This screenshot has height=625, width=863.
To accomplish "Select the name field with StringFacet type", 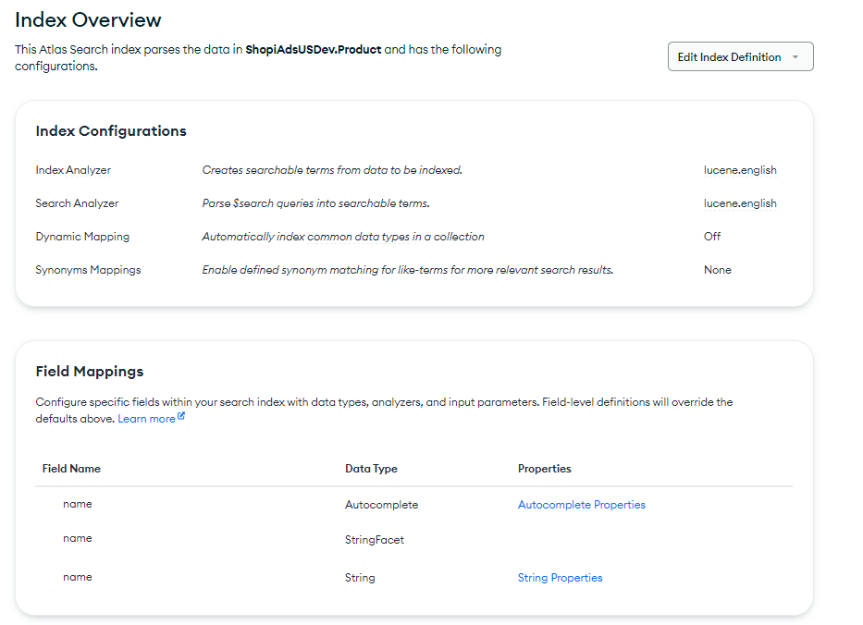I will click(x=78, y=538).
